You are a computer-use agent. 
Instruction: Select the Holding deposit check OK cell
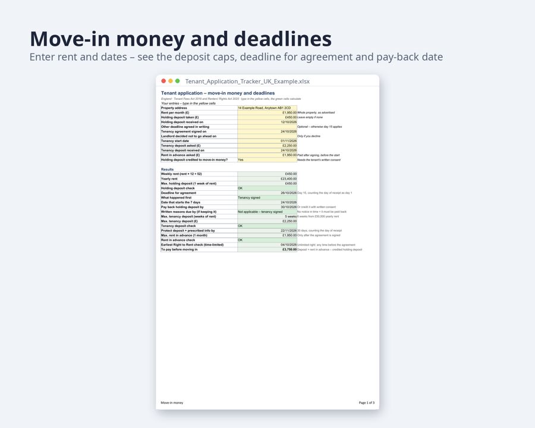267,188
